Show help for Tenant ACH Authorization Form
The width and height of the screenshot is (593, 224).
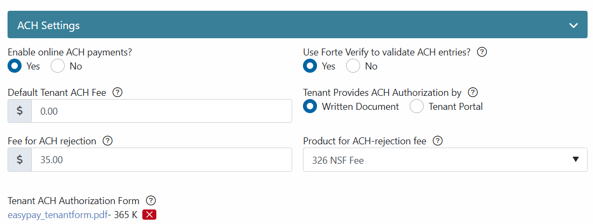pos(151,201)
